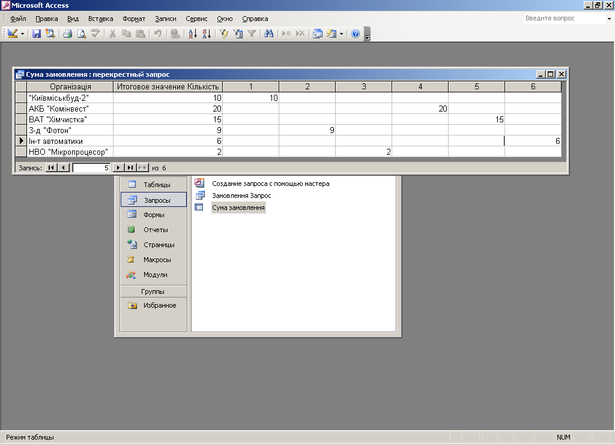Click the new record navigation button

point(143,168)
